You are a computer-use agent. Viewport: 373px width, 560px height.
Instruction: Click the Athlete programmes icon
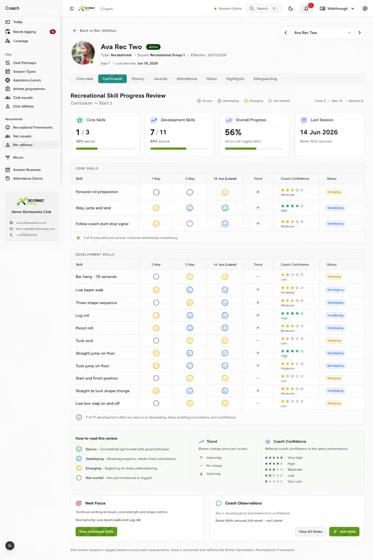(x=8, y=89)
